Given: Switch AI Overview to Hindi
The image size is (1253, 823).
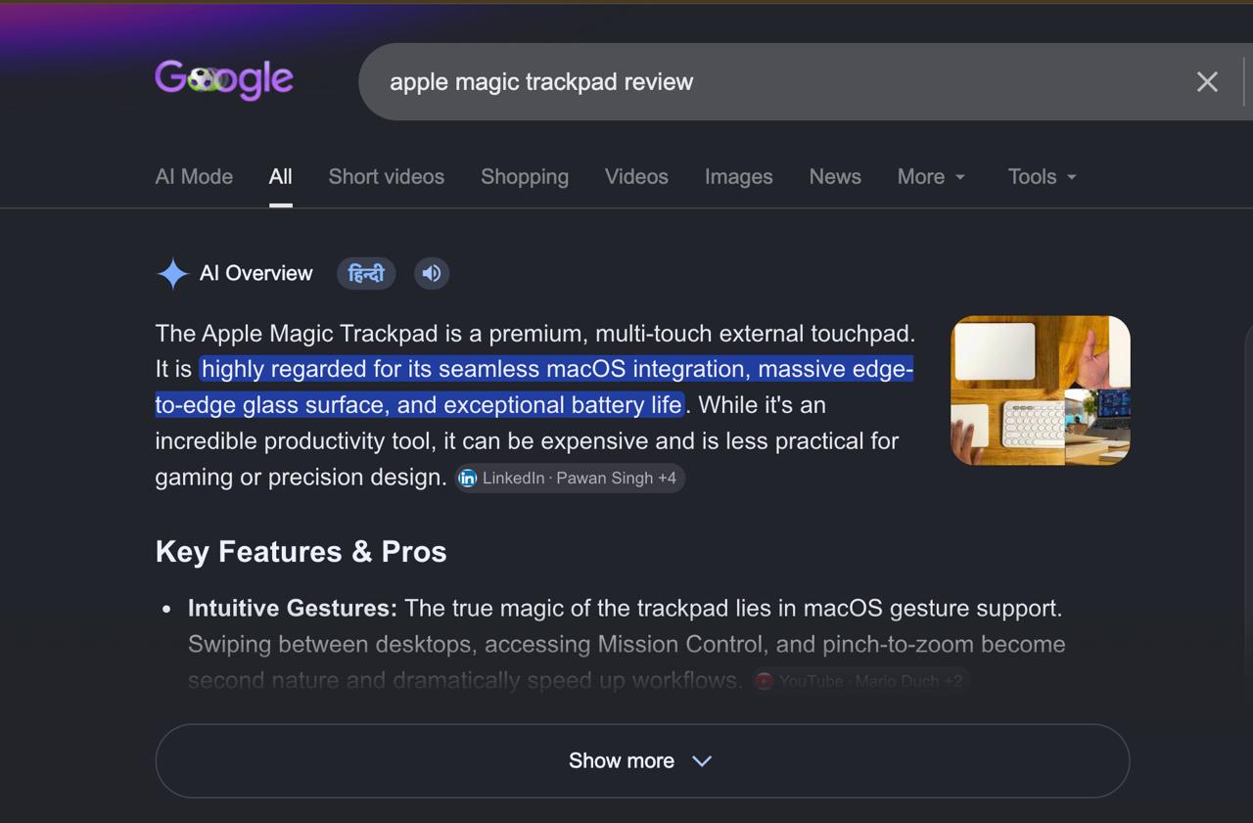Looking at the screenshot, I should pyautogui.click(x=366, y=274).
